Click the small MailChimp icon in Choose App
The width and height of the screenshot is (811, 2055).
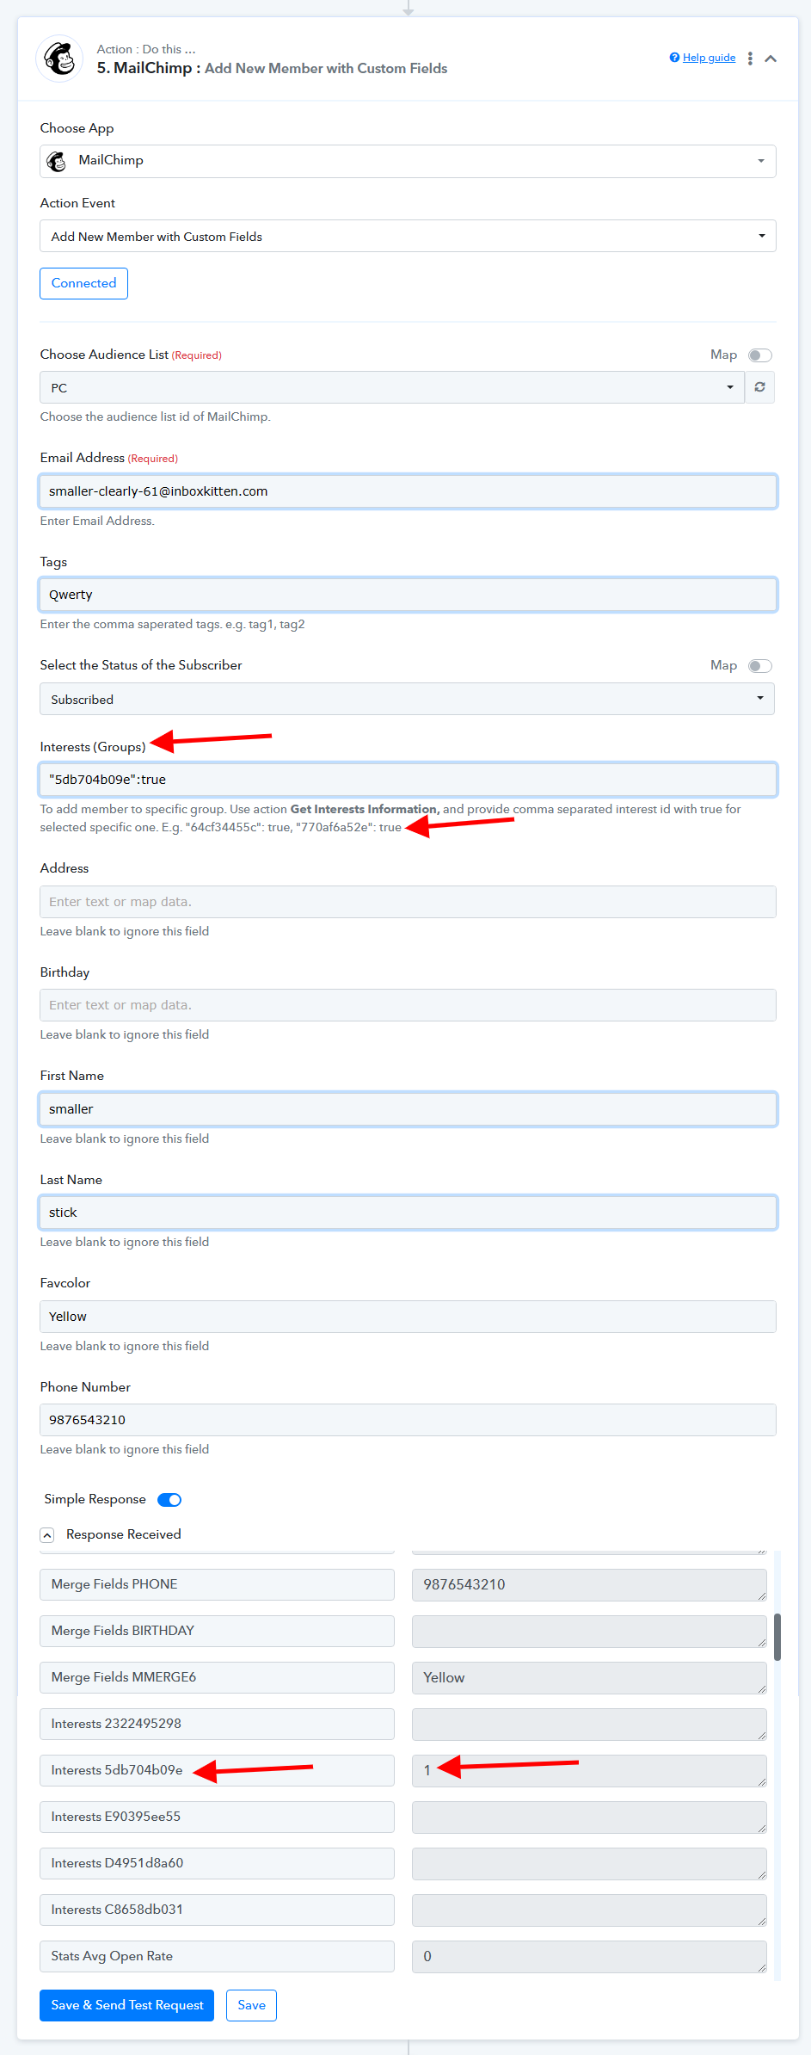57,161
